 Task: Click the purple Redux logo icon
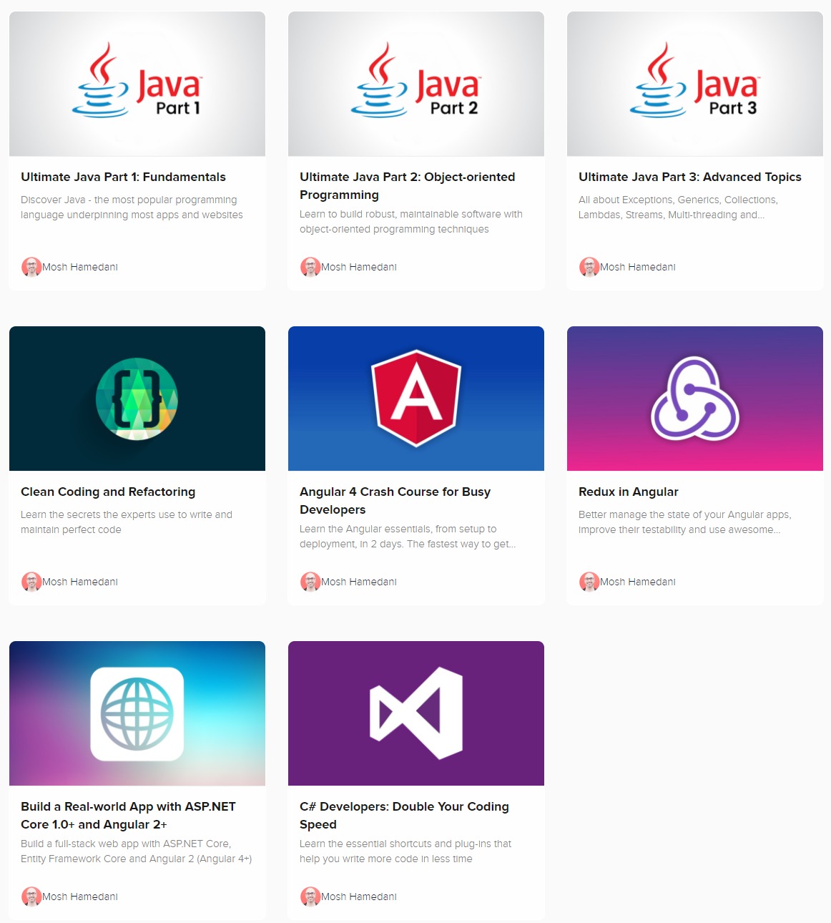(695, 399)
